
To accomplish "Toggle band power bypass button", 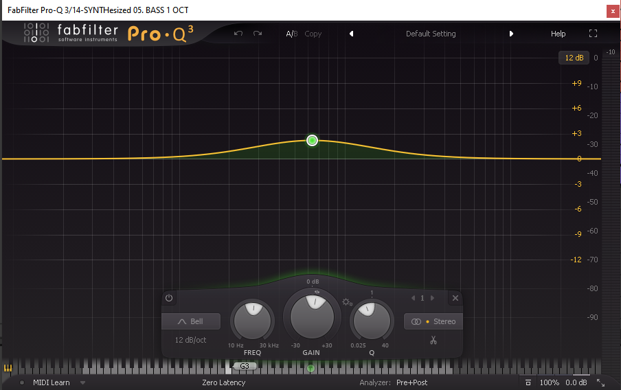I will [x=169, y=298].
